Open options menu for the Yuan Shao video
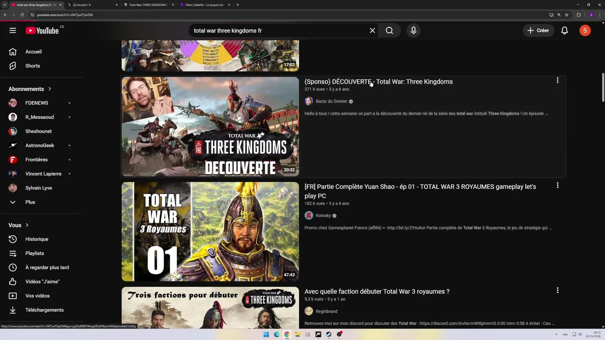The width and height of the screenshot is (605, 340). point(557,186)
